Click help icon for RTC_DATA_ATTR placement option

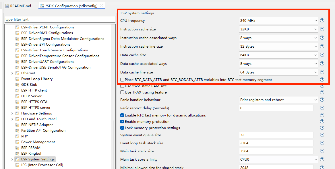point(322,79)
